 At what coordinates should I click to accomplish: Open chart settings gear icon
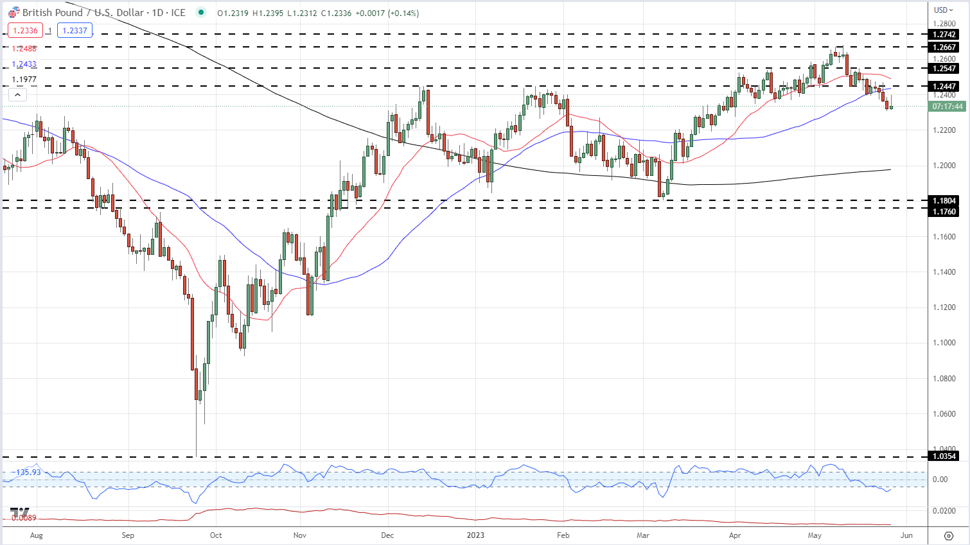click(949, 535)
